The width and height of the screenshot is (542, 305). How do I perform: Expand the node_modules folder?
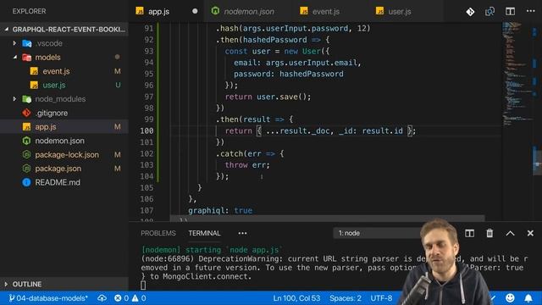click(64, 99)
